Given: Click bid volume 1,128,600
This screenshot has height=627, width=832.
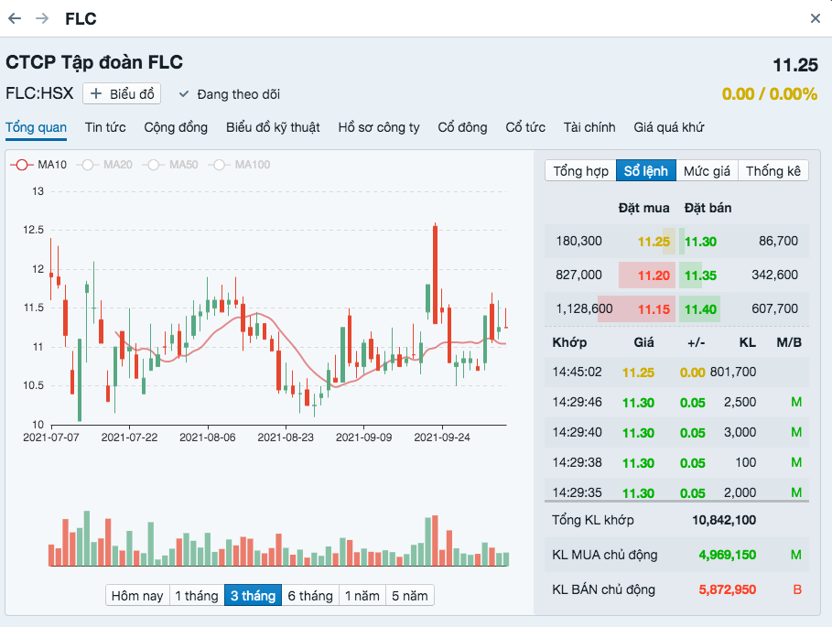Looking at the screenshot, I should click(584, 308).
